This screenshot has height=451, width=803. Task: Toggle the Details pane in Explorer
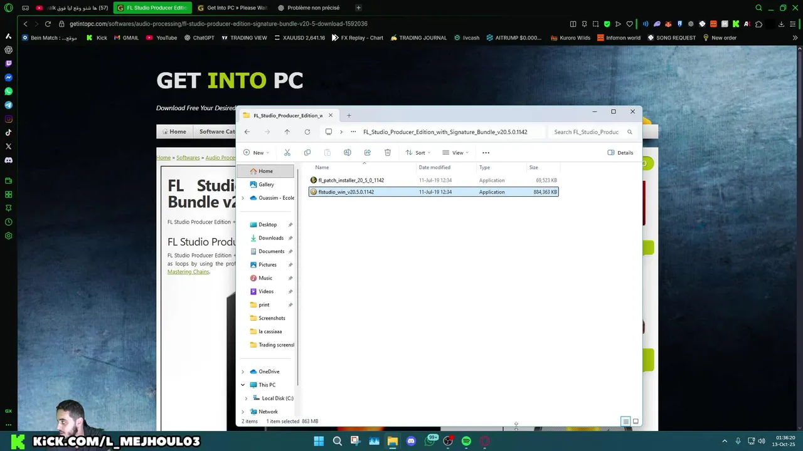[620, 152]
